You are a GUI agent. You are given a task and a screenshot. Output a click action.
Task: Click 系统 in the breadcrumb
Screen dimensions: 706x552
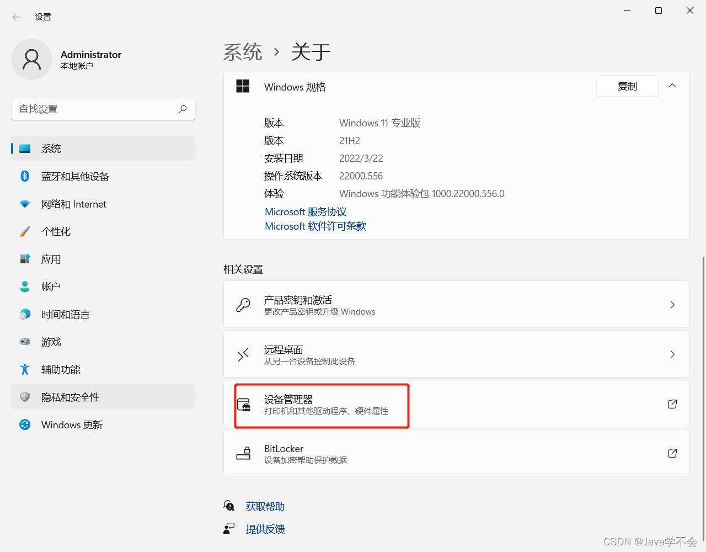click(243, 52)
